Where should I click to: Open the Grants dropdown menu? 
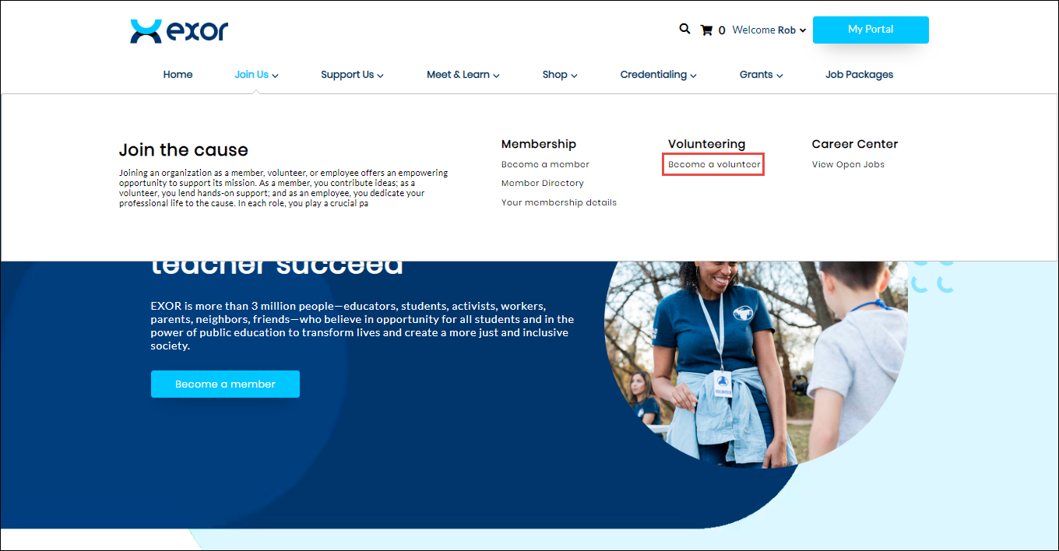point(761,75)
